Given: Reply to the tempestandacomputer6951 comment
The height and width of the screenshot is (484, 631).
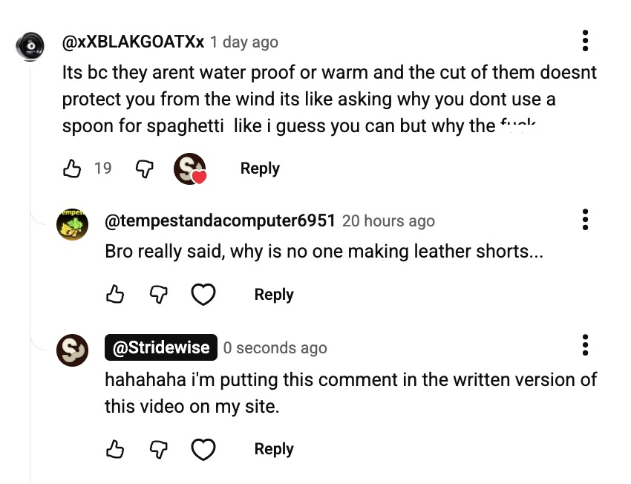Looking at the screenshot, I should [274, 295].
